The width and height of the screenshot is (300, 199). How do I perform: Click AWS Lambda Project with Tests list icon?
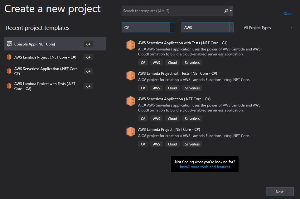point(130,76)
